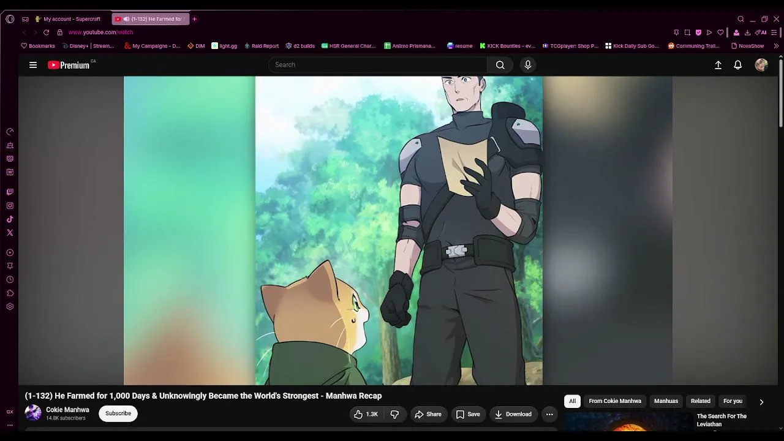Screen dimensions: 784x441
Task: Open Extensions cube icon in sidebar
Action: [10, 293]
